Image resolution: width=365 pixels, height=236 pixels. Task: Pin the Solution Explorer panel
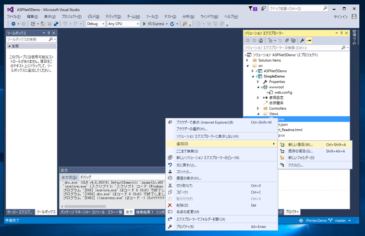[x=341, y=33]
